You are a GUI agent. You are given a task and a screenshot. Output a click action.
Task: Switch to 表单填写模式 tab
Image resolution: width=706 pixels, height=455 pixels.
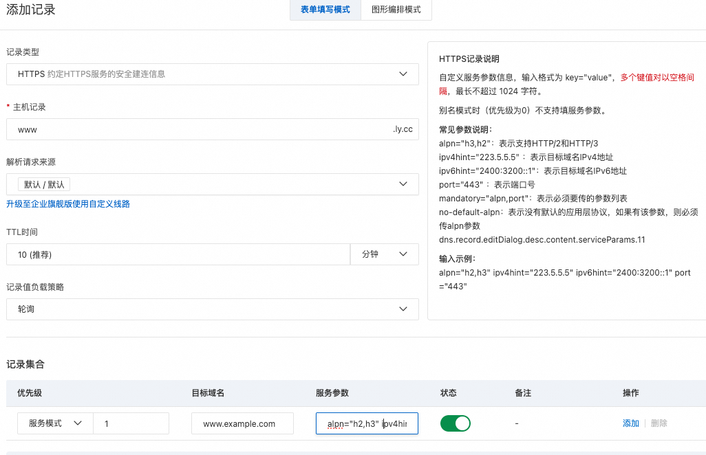pyautogui.click(x=325, y=10)
